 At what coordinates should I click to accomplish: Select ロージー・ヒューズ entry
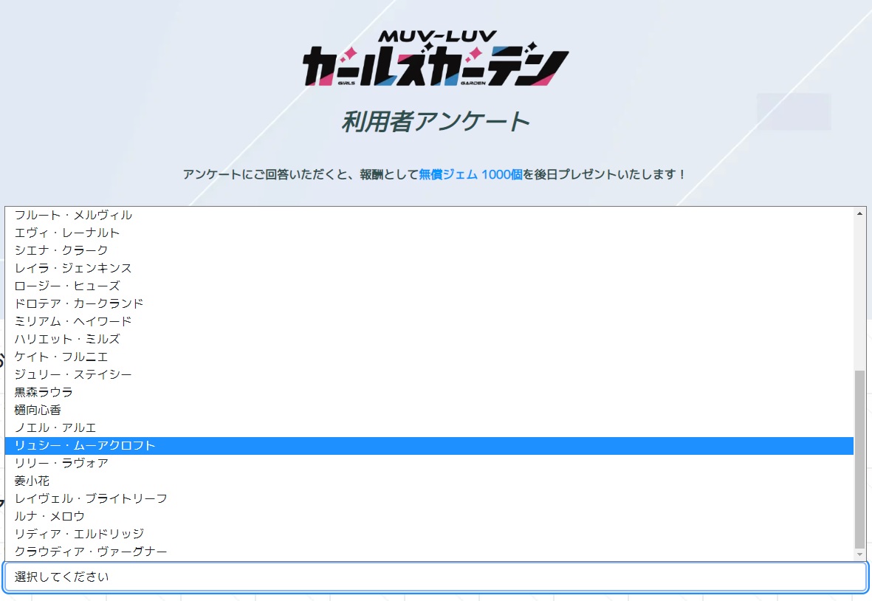click(x=67, y=286)
